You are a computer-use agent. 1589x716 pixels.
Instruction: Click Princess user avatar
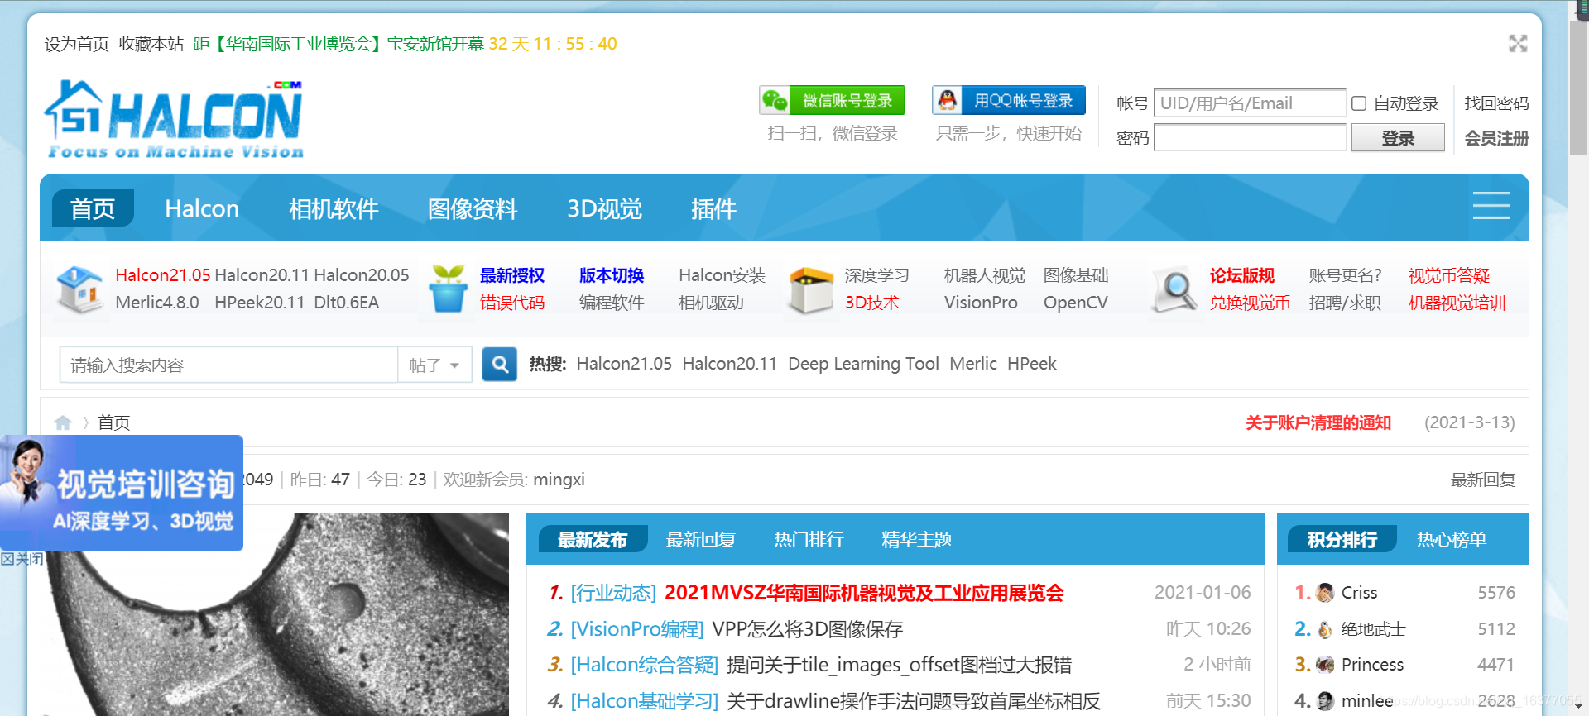click(x=1325, y=665)
